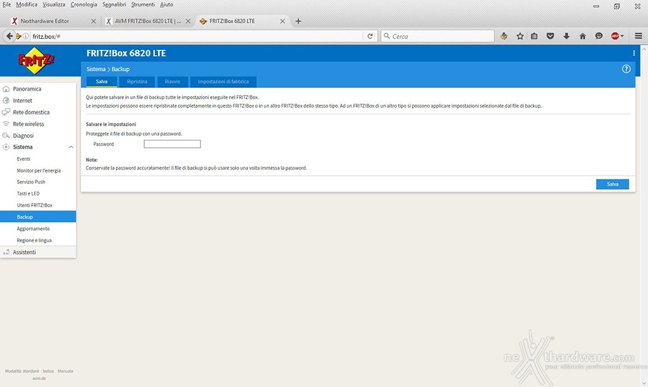Open Monitor per l'energia
This screenshot has width=648, height=387.
click(x=39, y=171)
